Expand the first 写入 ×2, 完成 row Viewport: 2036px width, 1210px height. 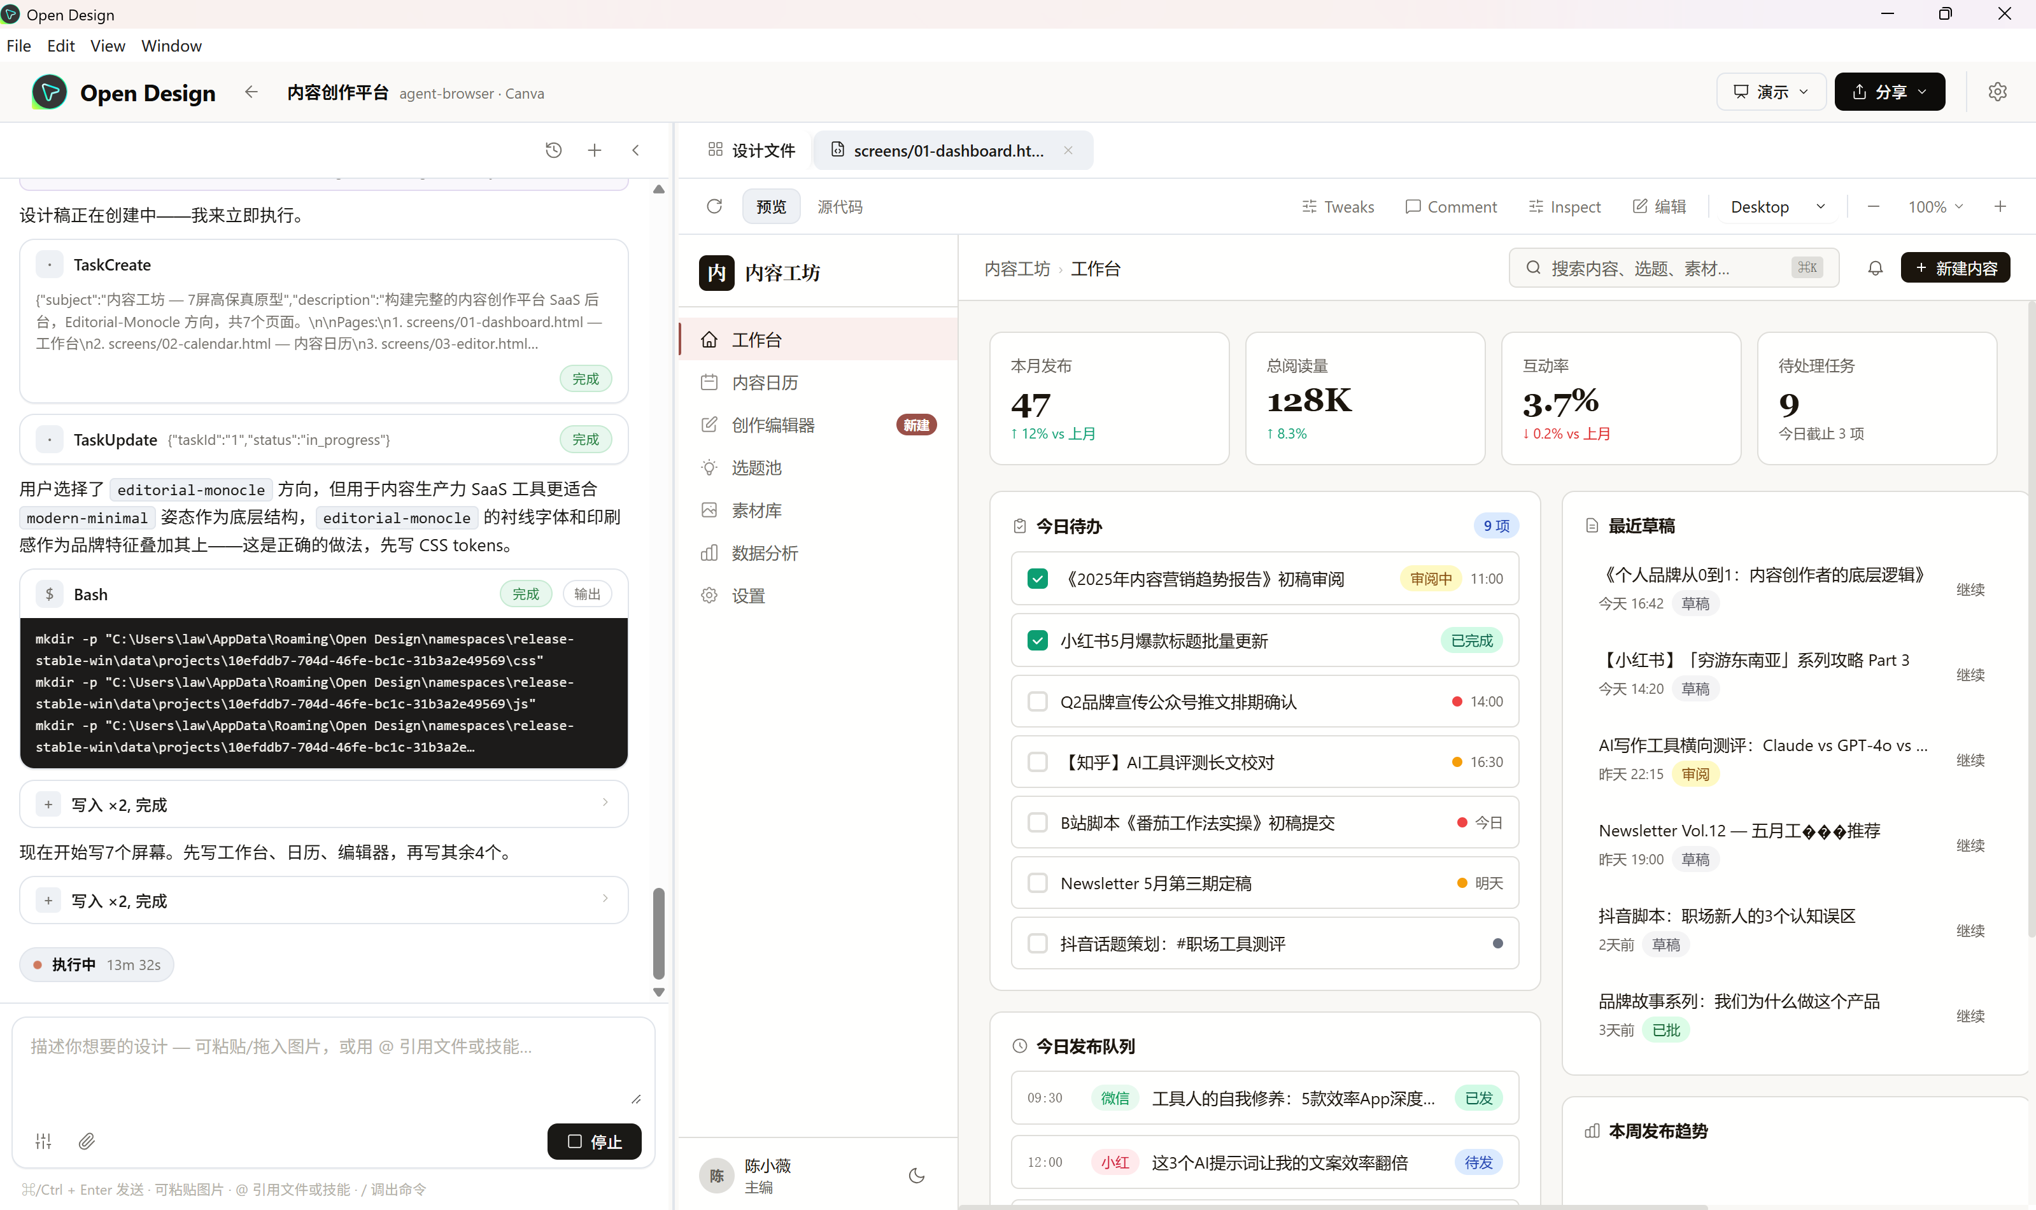click(323, 804)
